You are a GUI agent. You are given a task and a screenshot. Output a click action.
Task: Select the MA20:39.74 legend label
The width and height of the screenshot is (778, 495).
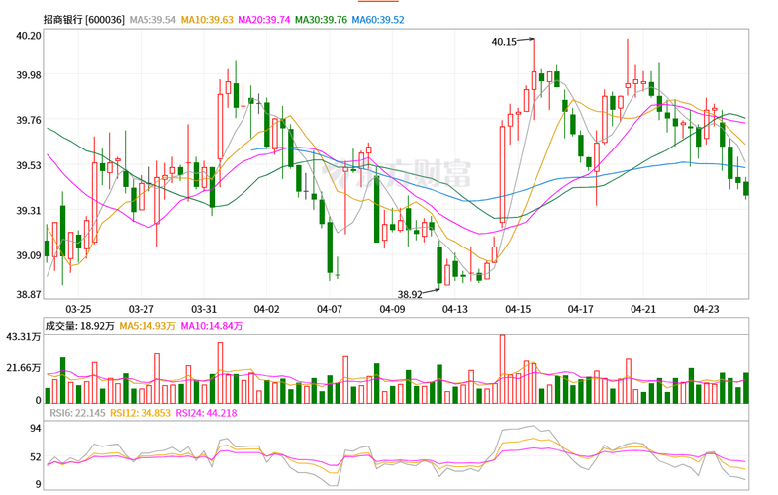(x=264, y=20)
